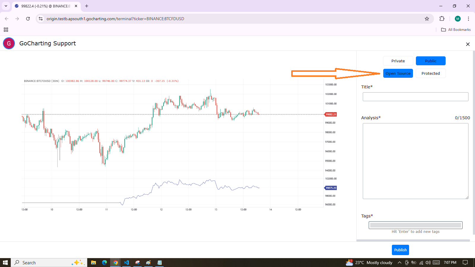
Task: Open Microsoft Edge from taskbar
Action: pos(104,263)
